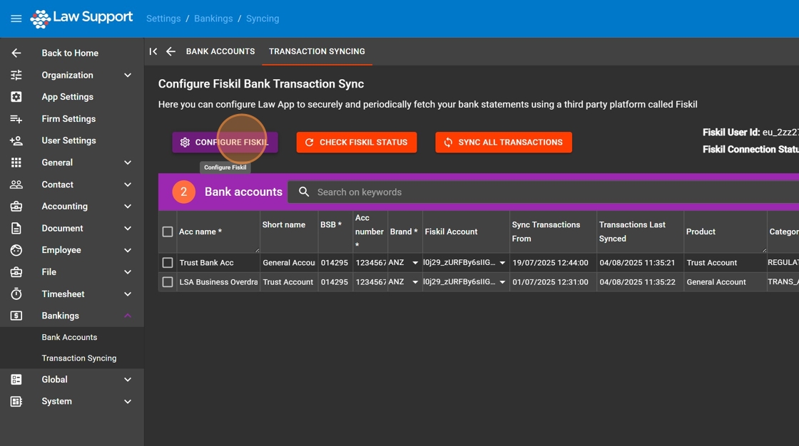799x446 pixels.
Task: Check the Trust Bank Acc row checkbox
Action: point(168,263)
